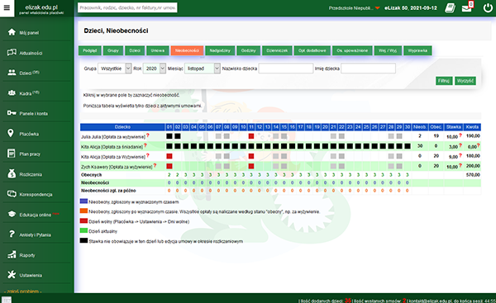
Task: Open Plan pracy calendar icon
Action: tap(11, 154)
